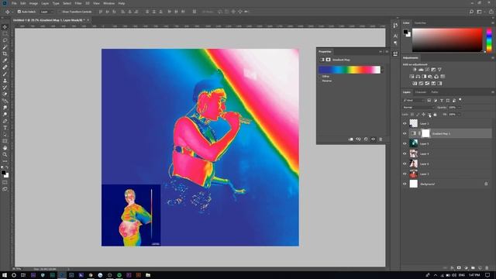Select the Horizontal Type tool
The width and height of the screenshot is (496, 279).
[5, 128]
